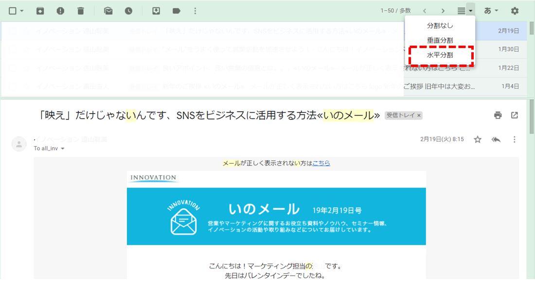The image size is (535, 281).
Task: Open the email dated 1月30日
Action: [265, 50]
